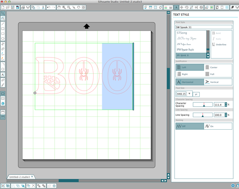
Task: Click the text size field 448.15
Action: click(x=181, y=94)
